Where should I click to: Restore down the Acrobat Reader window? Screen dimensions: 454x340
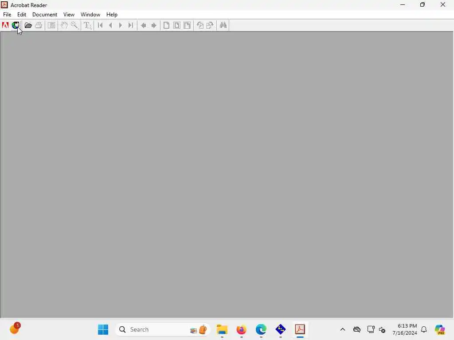pyautogui.click(x=423, y=4)
